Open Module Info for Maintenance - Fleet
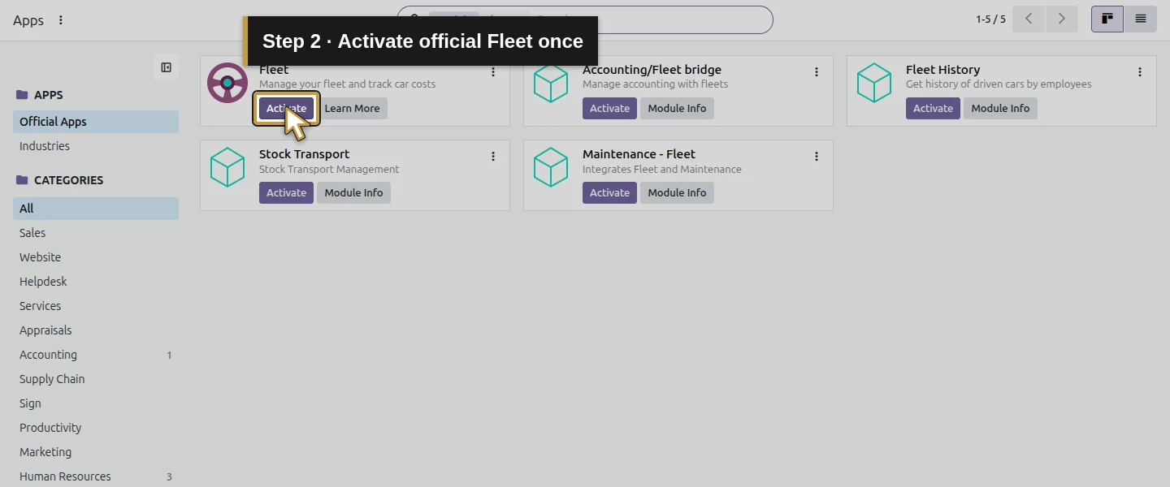The image size is (1170, 487). pos(677,193)
